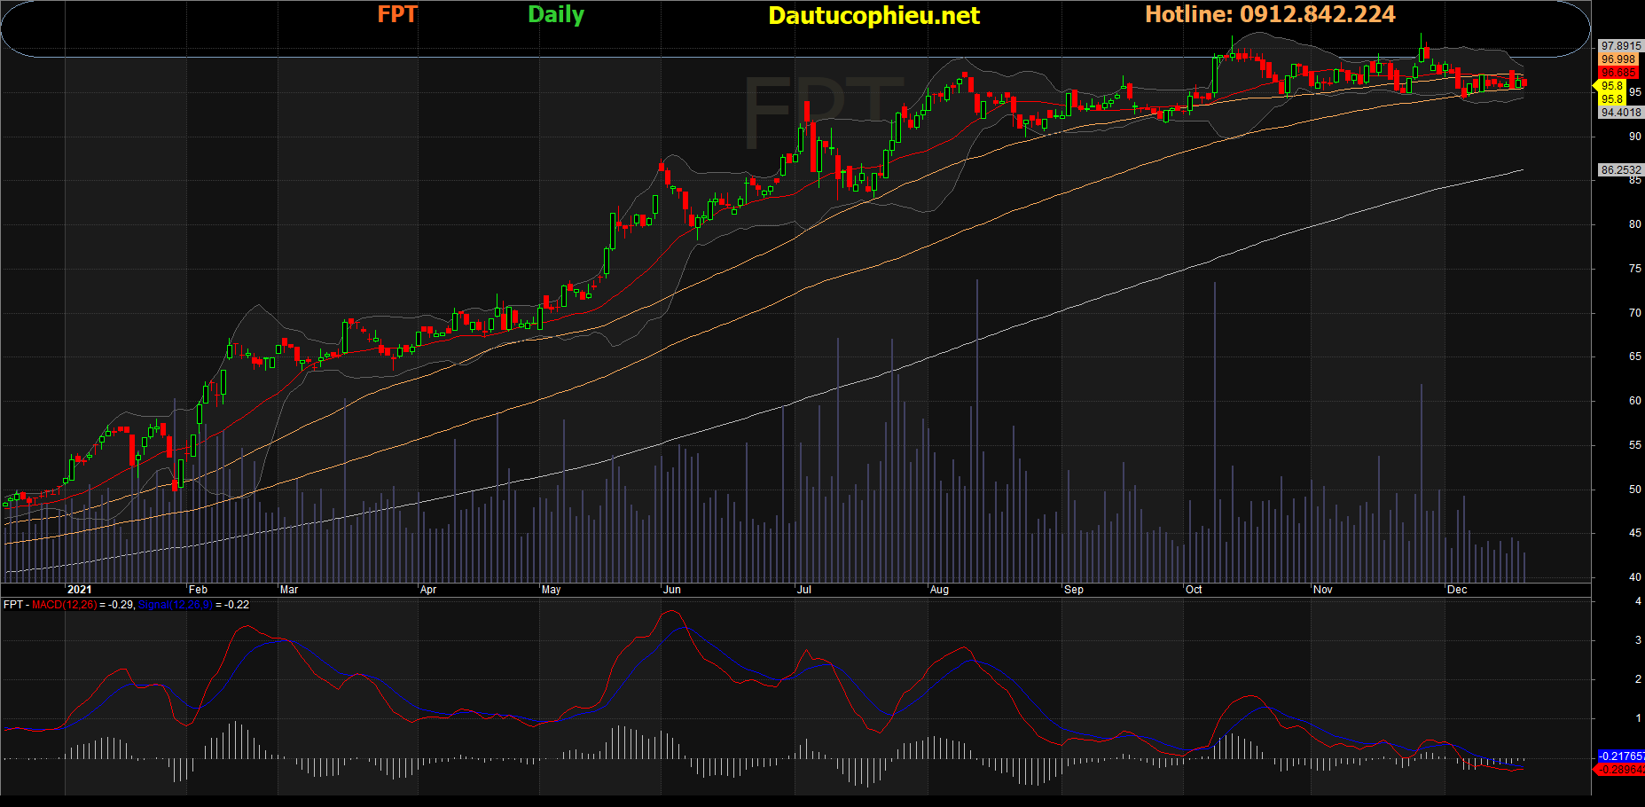Jump to the Jun marker on time axis
Viewport: 1645px width, 807px height.
[x=672, y=590]
